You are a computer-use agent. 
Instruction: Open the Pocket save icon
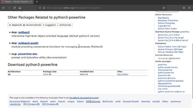[x=184, y=8]
